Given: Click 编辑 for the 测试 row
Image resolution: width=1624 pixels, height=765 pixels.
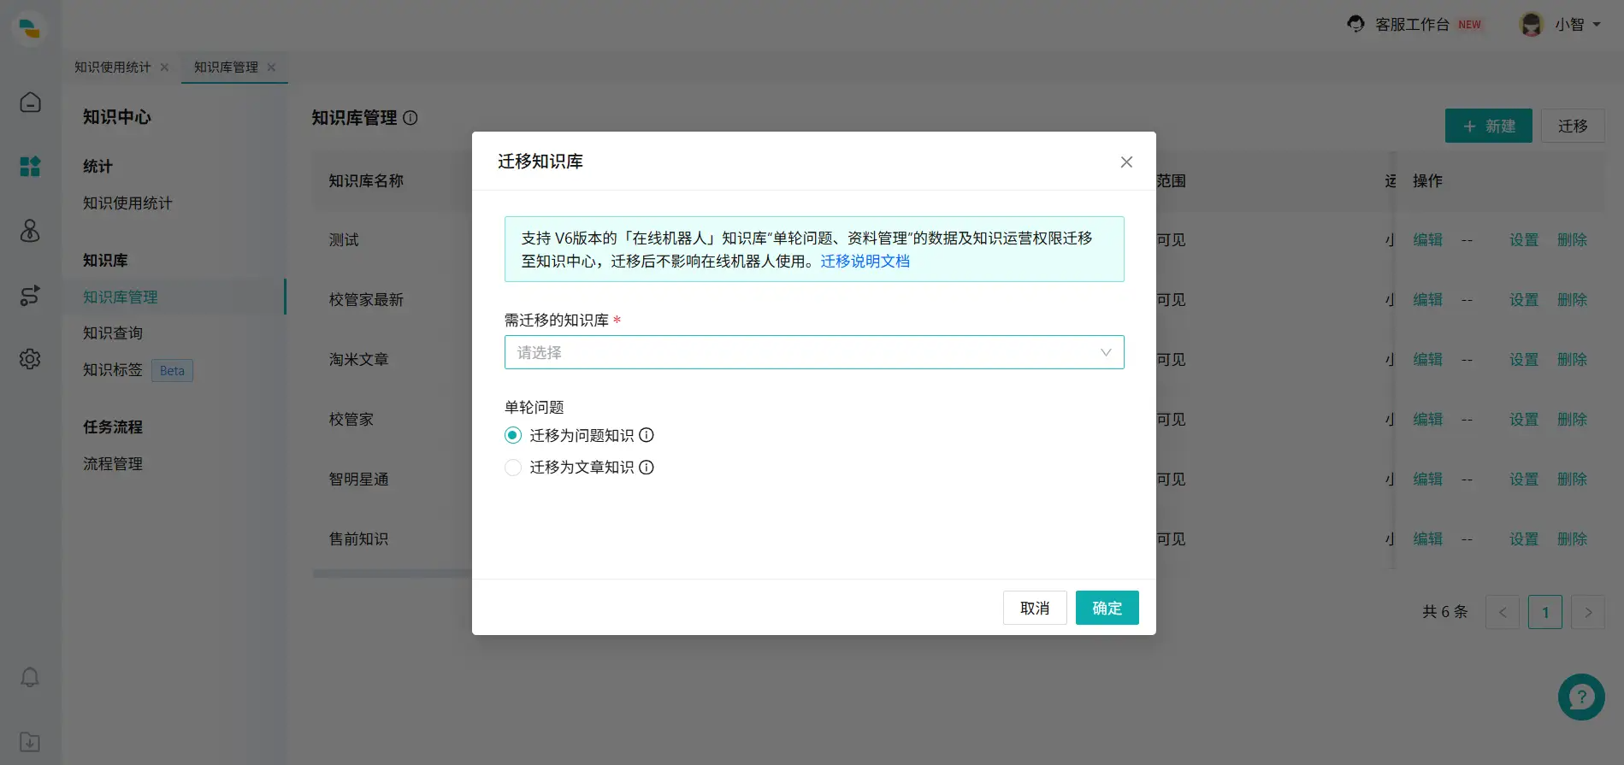Looking at the screenshot, I should click(1427, 240).
